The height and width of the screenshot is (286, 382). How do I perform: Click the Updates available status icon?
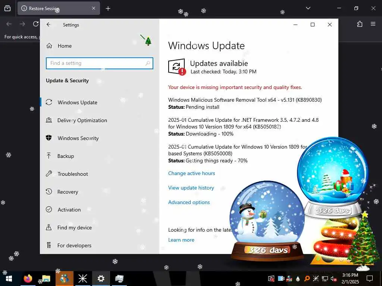pos(177,67)
